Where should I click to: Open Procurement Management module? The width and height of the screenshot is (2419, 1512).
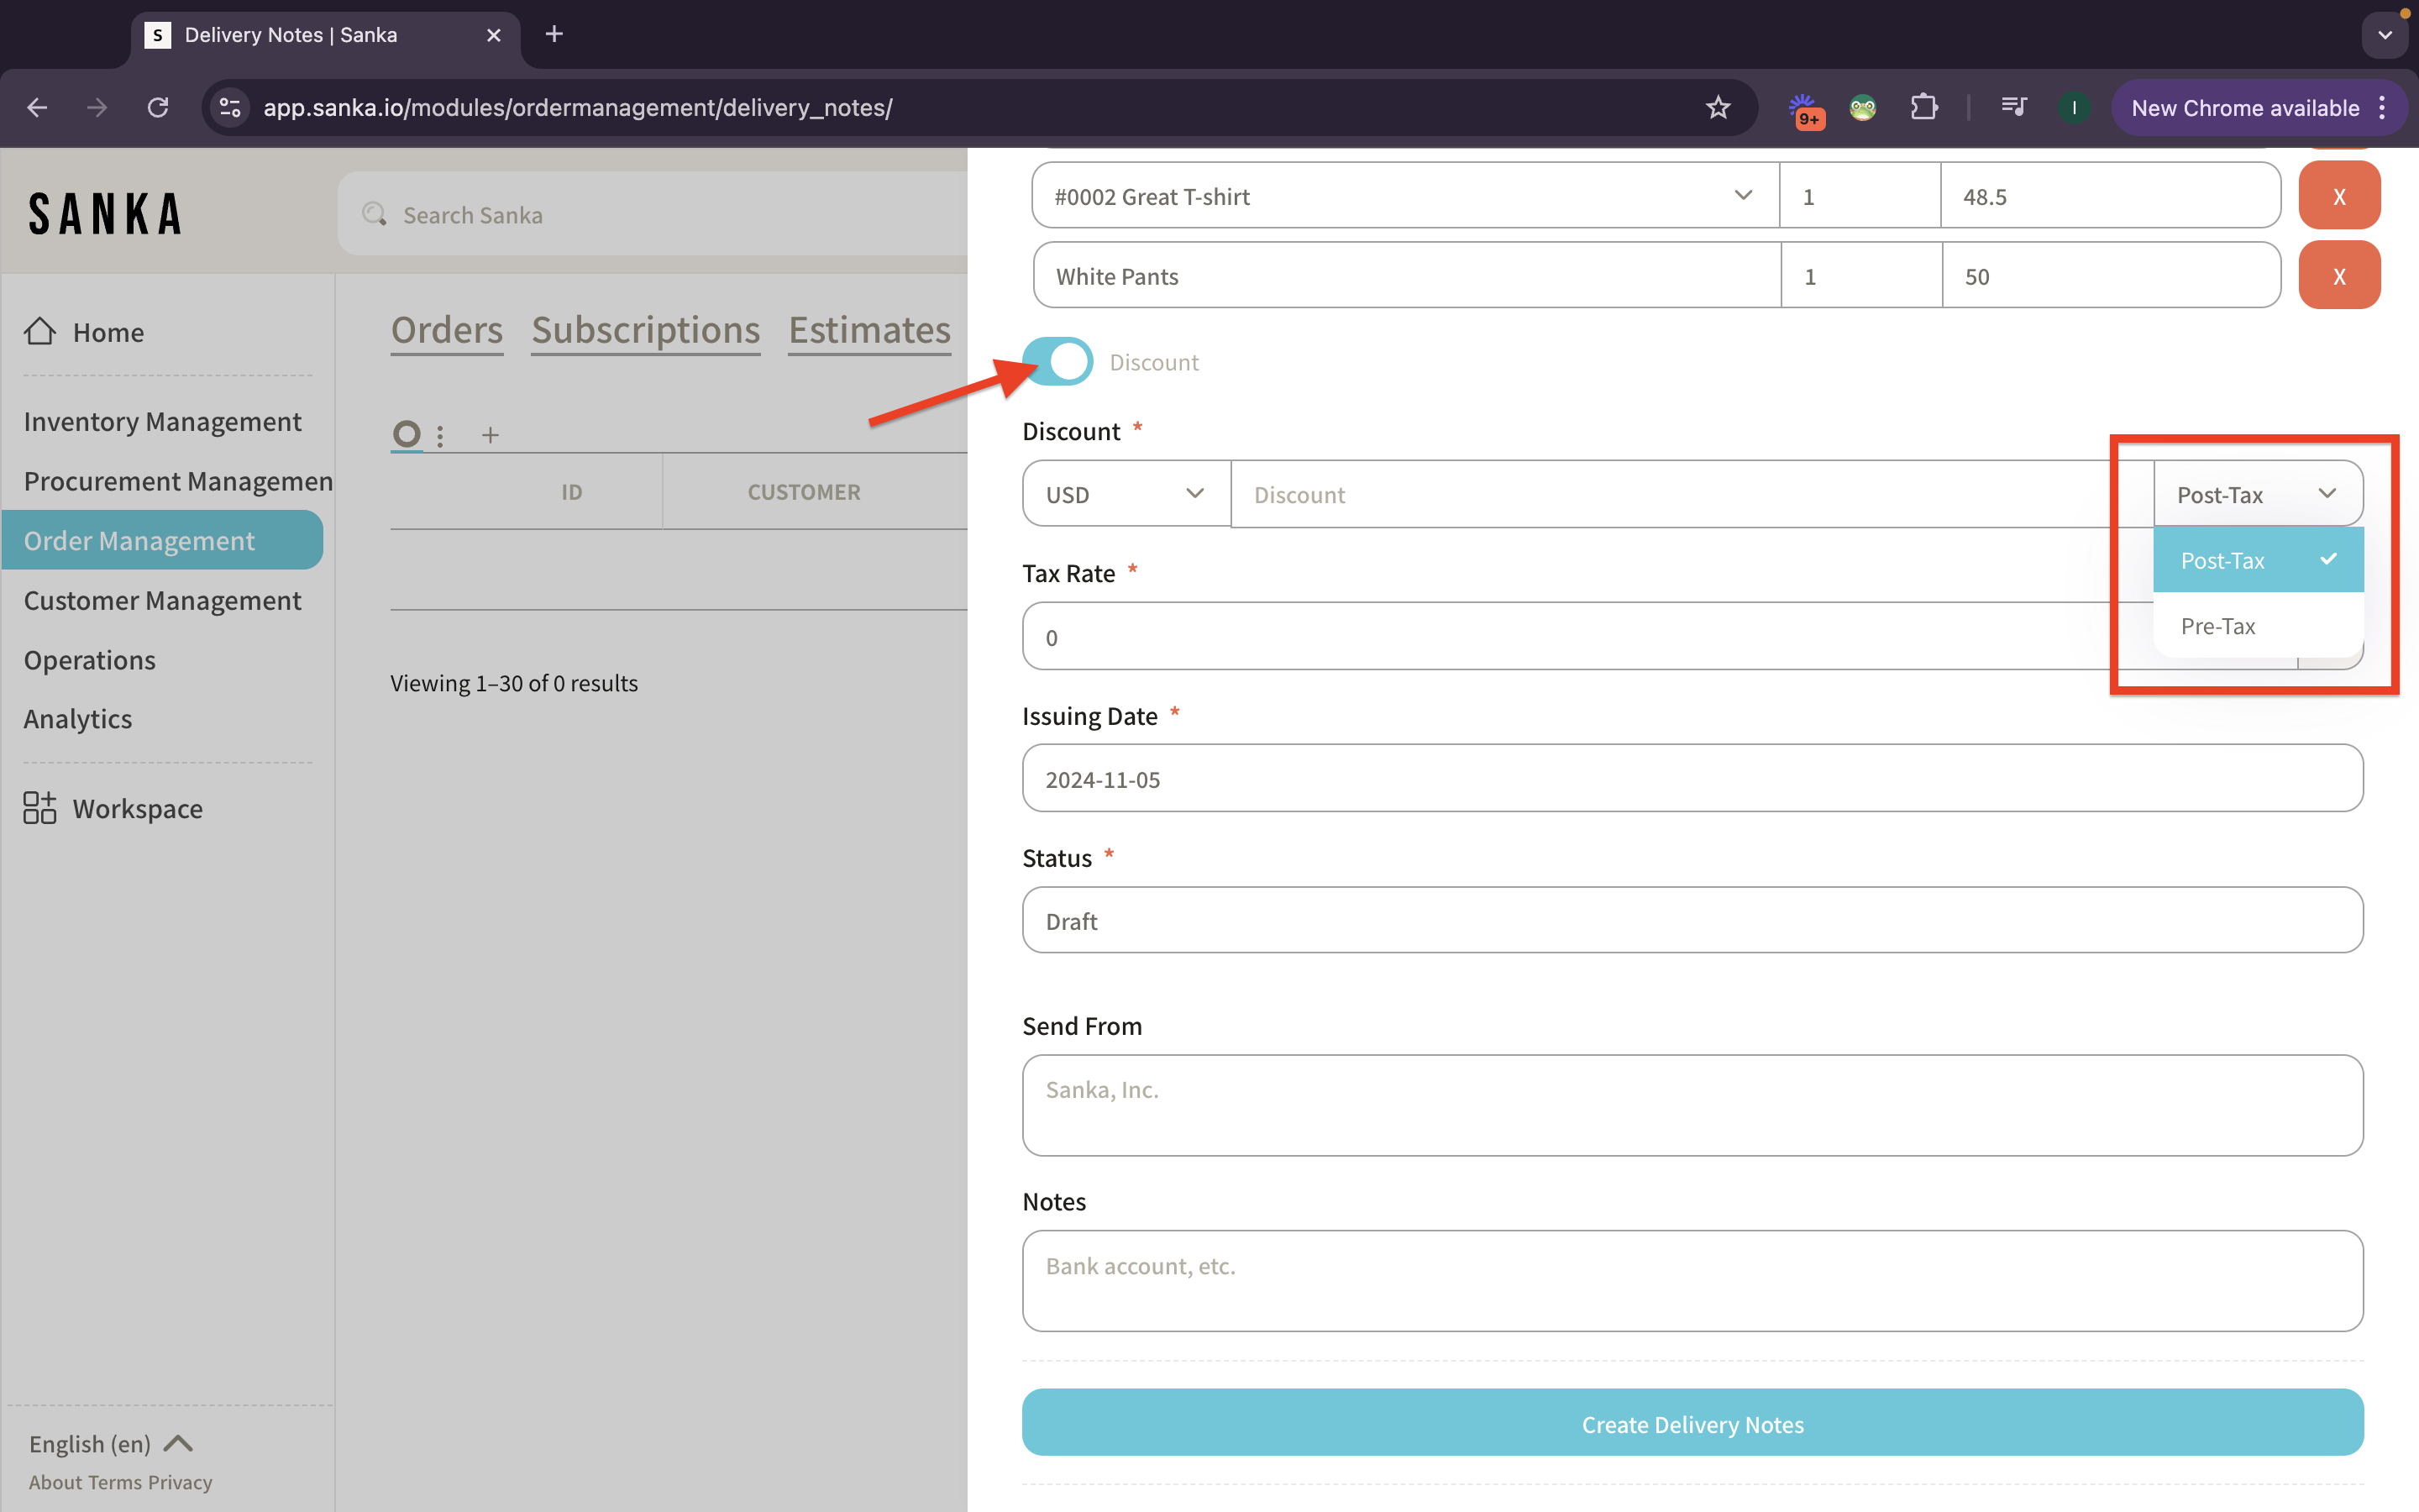(x=178, y=481)
